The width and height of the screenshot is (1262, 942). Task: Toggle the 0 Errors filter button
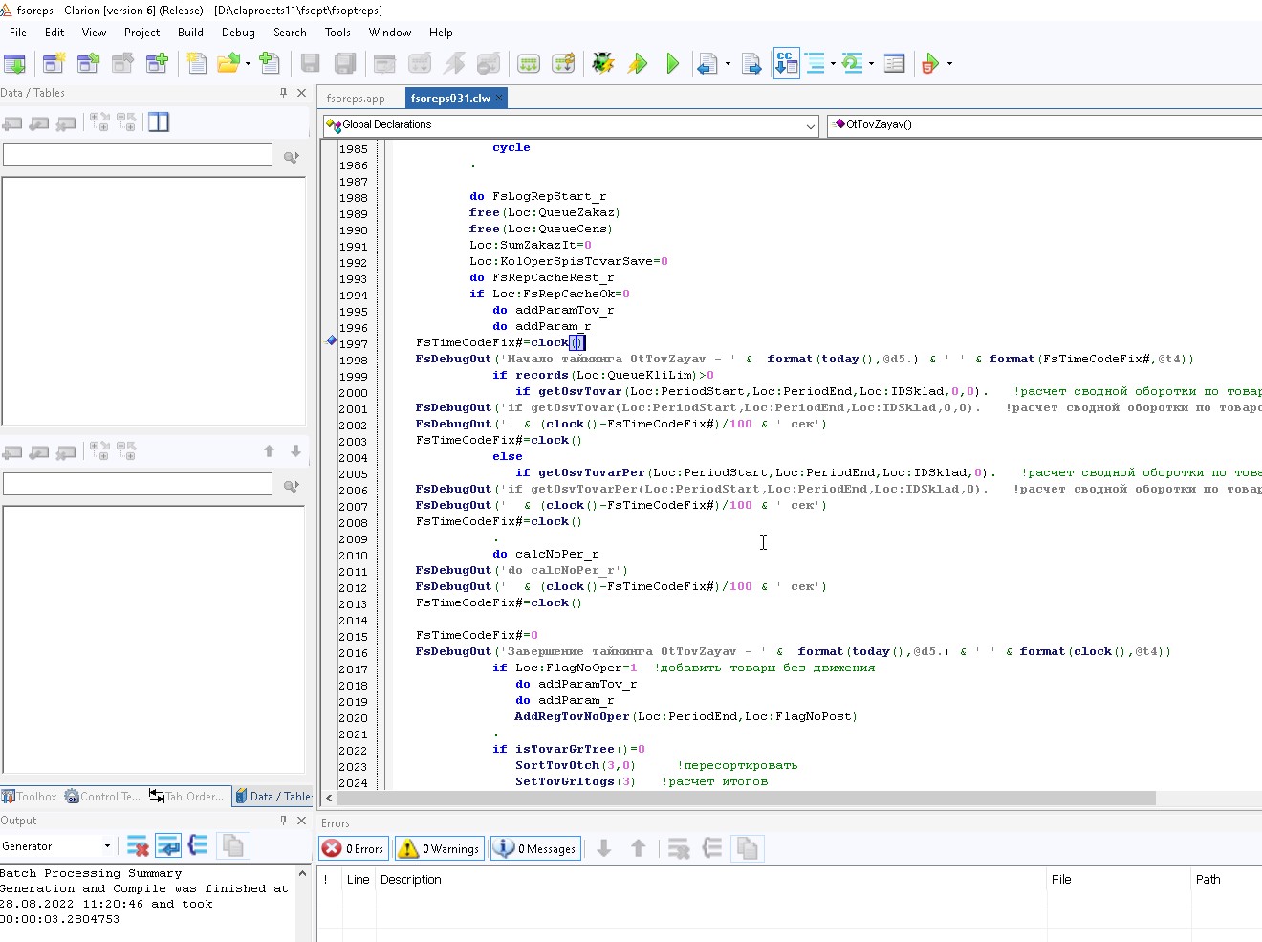coord(354,848)
